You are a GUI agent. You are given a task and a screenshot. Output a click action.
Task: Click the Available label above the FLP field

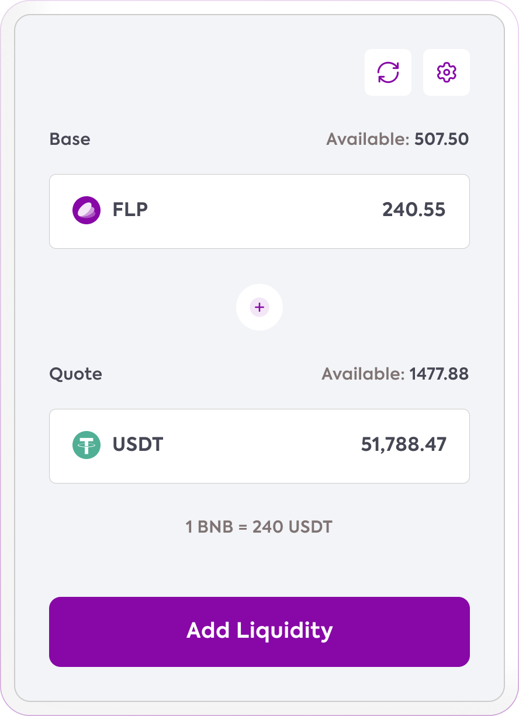pyautogui.click(x=368, y=139)
